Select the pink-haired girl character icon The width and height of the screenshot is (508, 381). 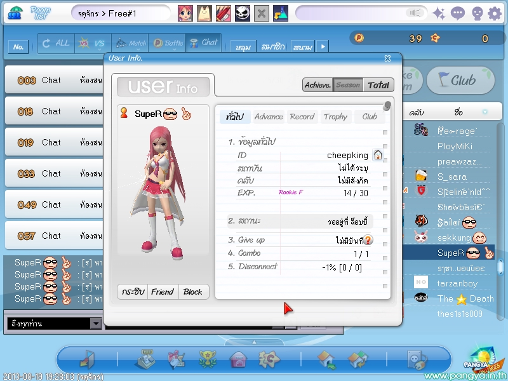(x=185, y=13)
